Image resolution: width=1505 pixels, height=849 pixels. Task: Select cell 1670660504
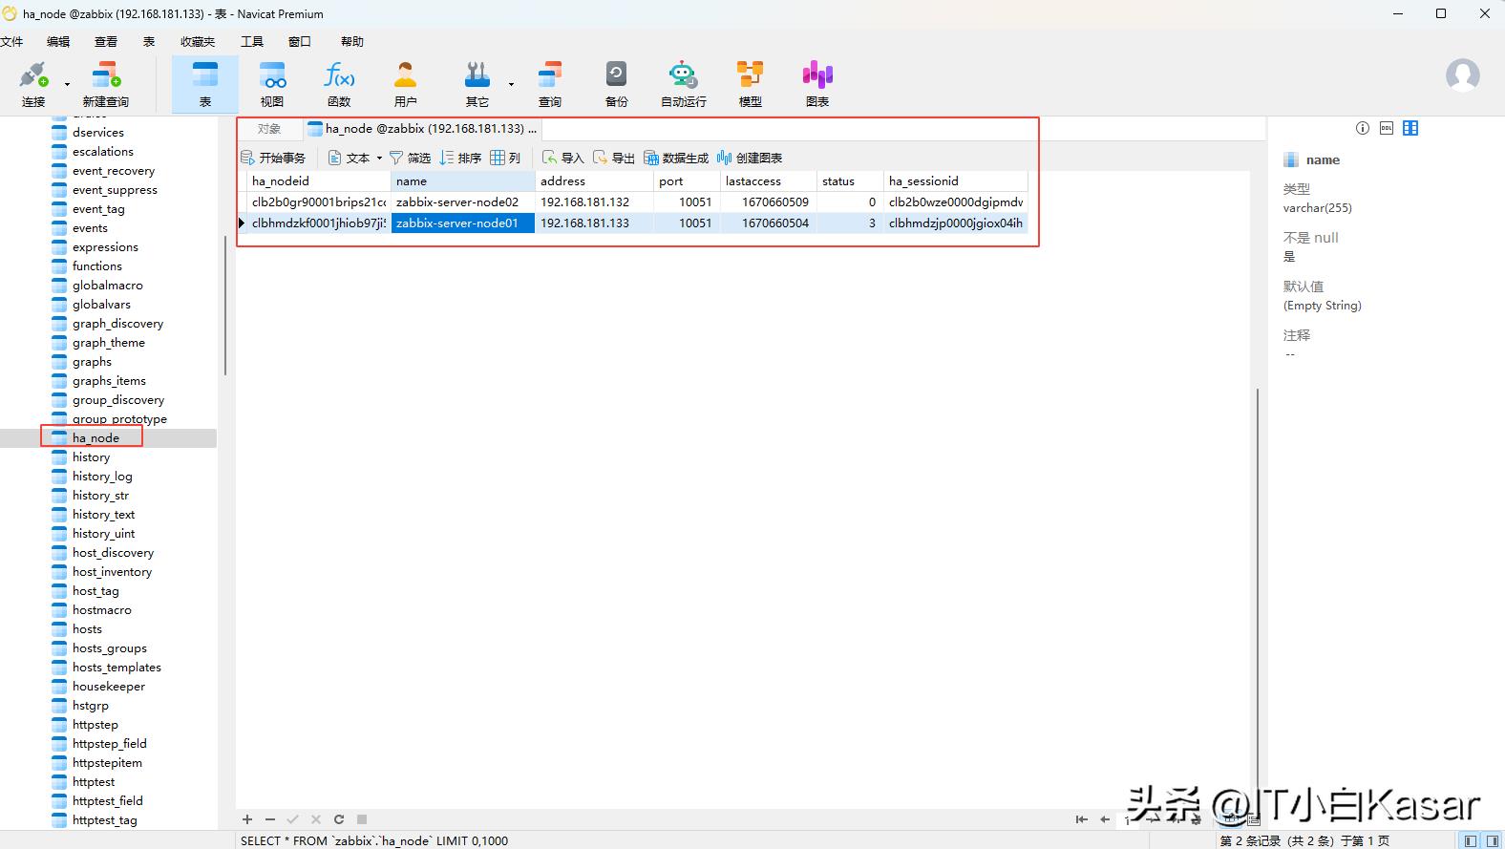point(768,223)
